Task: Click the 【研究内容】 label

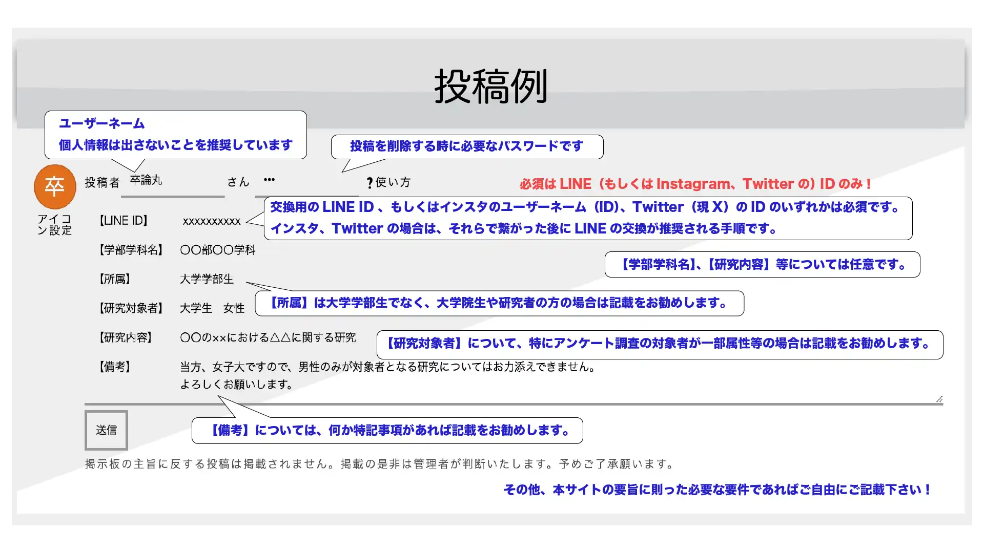Action: coord(125,337)
